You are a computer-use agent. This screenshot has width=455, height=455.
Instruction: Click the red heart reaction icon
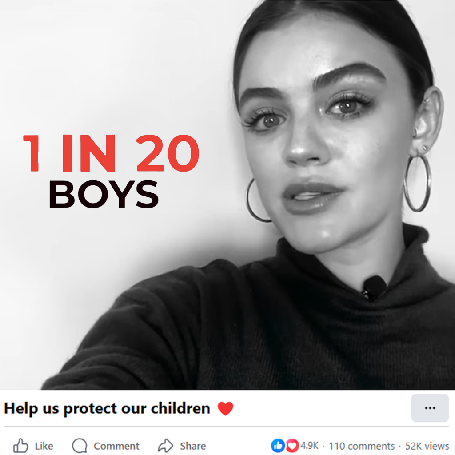(292, 445)
